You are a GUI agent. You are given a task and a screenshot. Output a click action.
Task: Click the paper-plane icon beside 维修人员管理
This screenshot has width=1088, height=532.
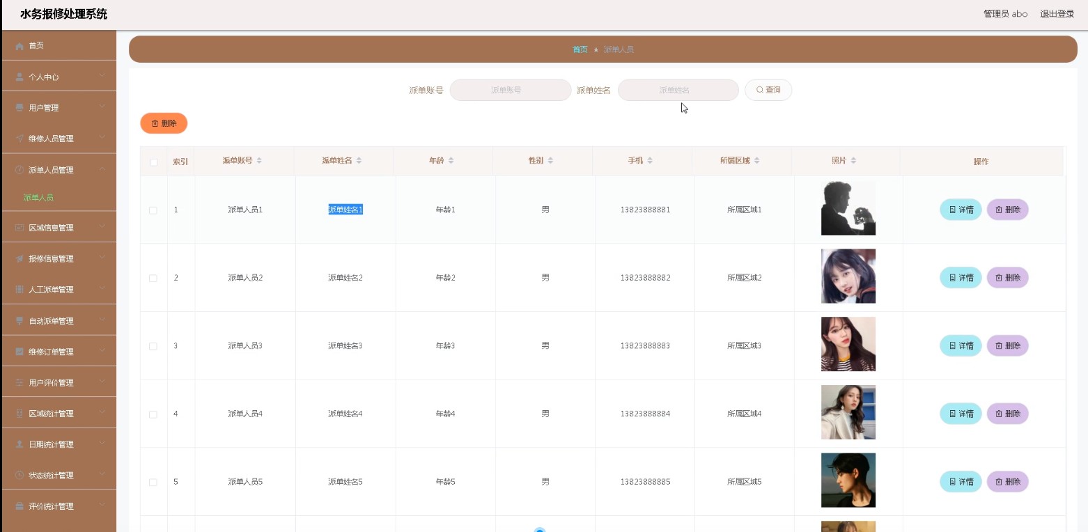point(20,139)
